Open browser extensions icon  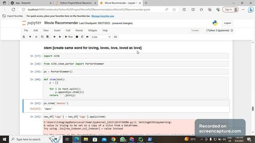(184, 10)
